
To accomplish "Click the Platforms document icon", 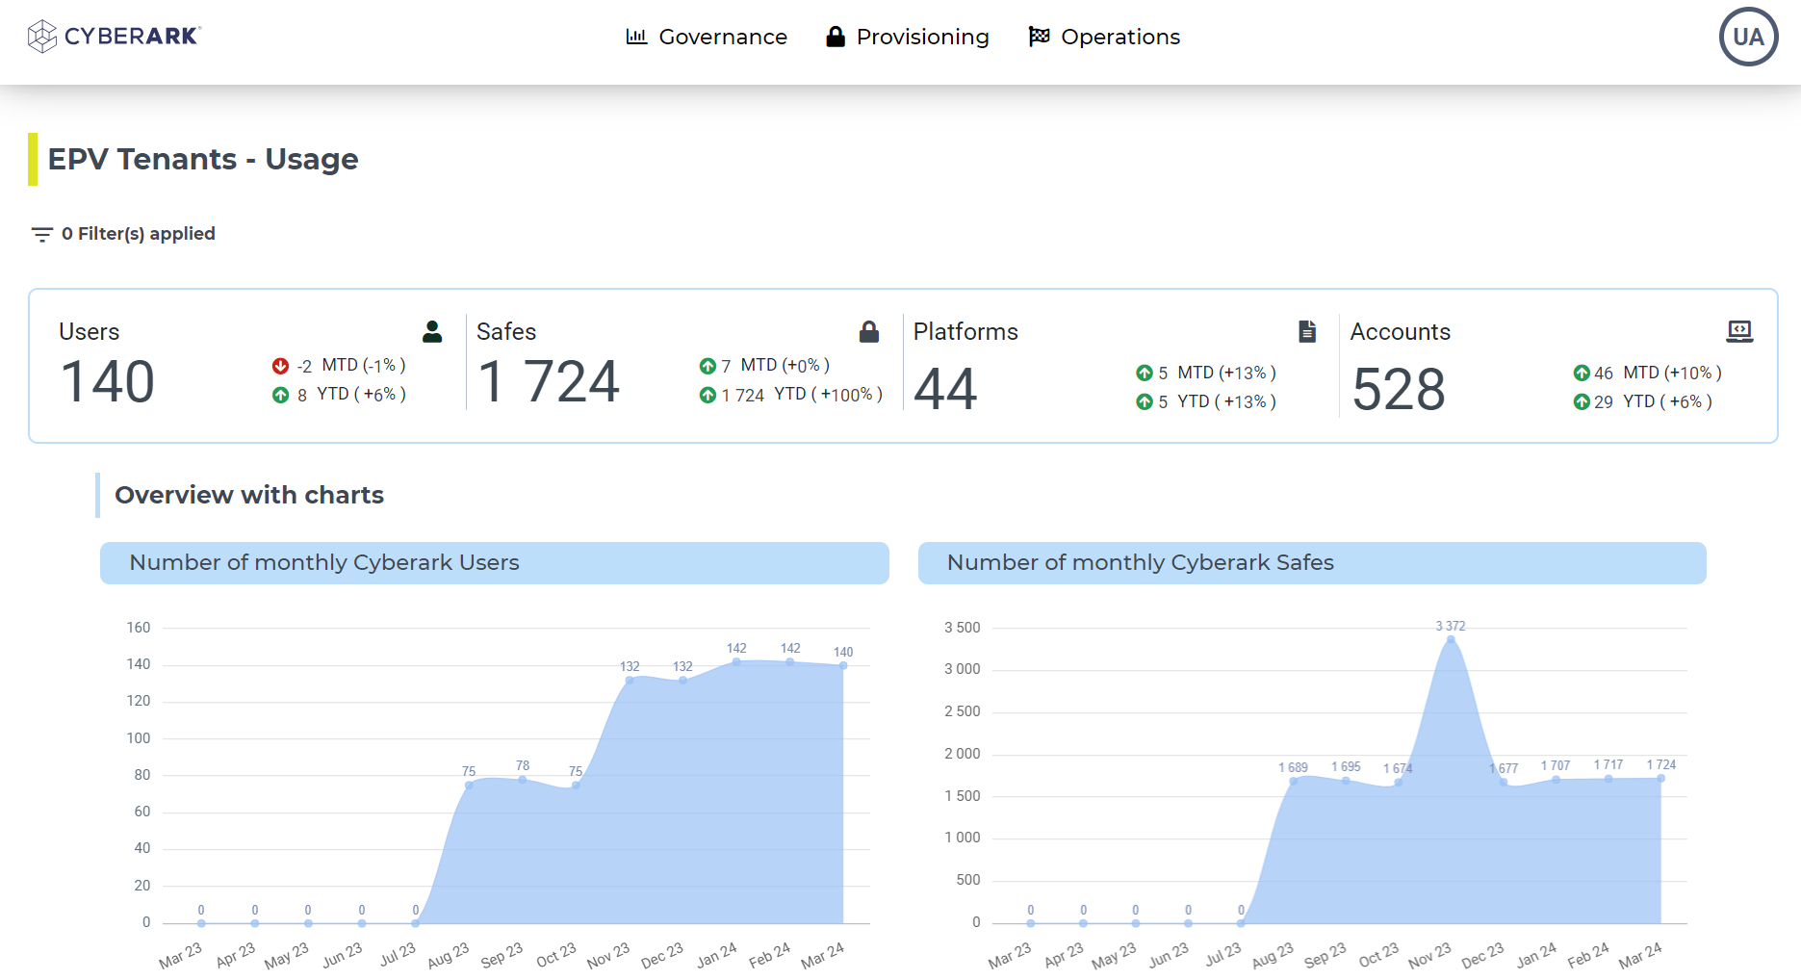I will [1306, 332].
